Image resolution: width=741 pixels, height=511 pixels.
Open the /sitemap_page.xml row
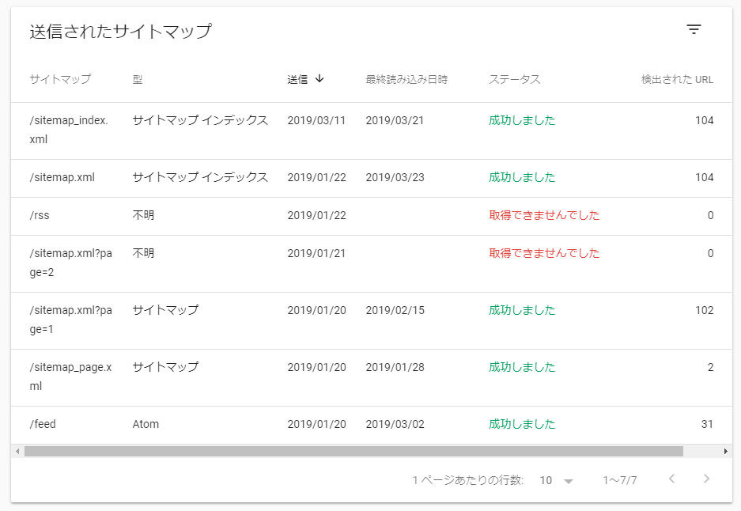click(372, 377)
